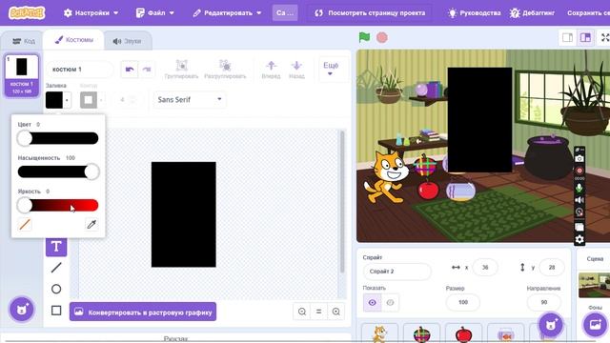
Task: Switch to the large stage layout
Action: 585,38
